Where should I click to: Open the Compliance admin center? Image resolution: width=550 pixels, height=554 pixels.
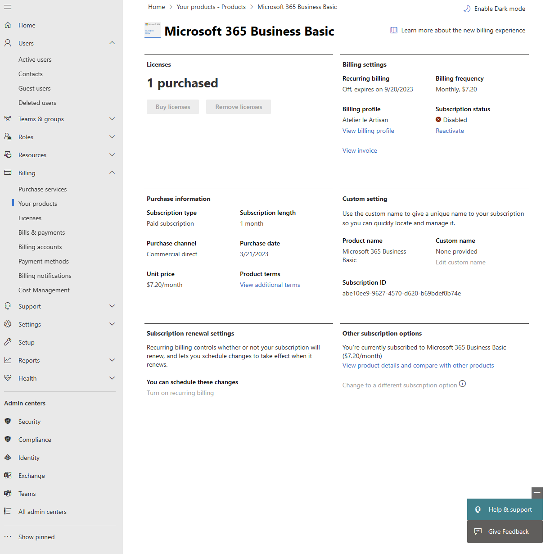tap(35, 439)
